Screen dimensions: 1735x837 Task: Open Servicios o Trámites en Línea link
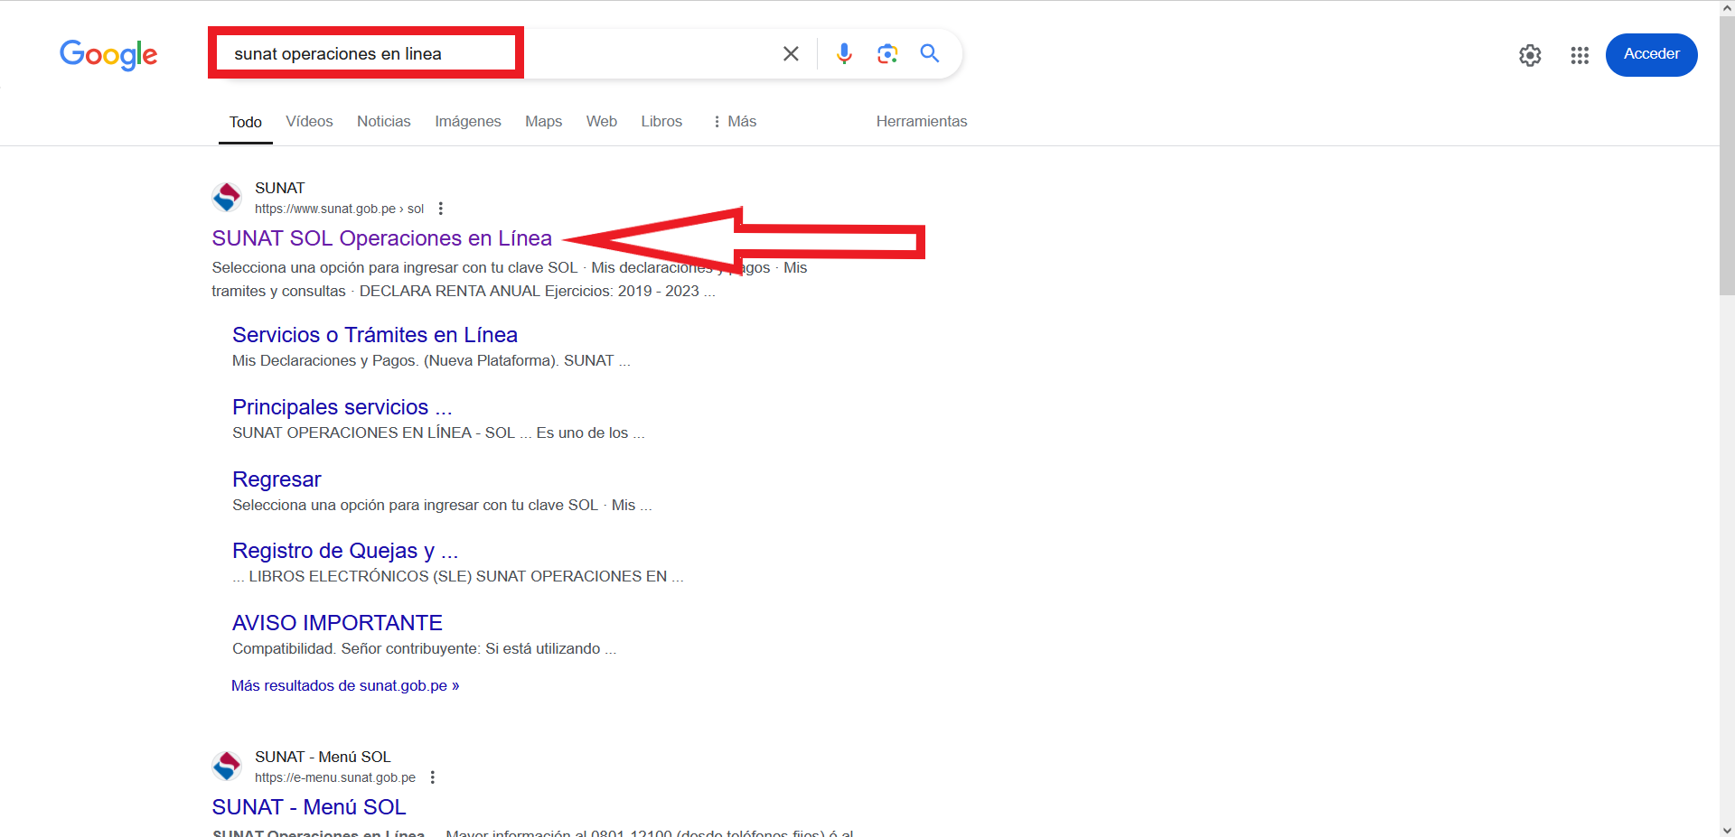[x=374, y=335]
